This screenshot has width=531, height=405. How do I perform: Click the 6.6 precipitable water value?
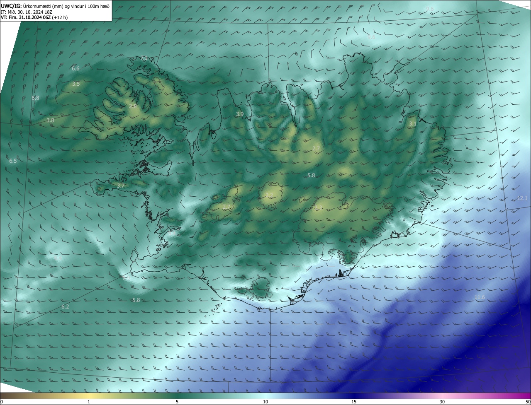[76, 69]
